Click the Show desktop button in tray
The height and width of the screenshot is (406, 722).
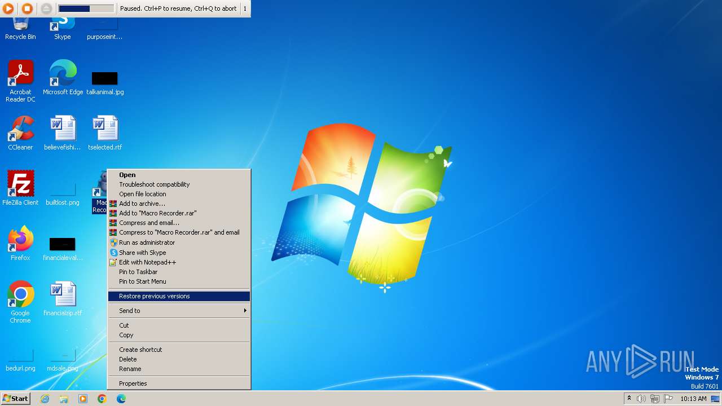(715, 399)
